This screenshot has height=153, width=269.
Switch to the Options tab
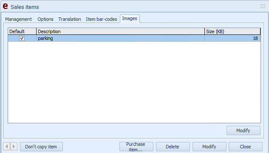click(x=45, y=19)
